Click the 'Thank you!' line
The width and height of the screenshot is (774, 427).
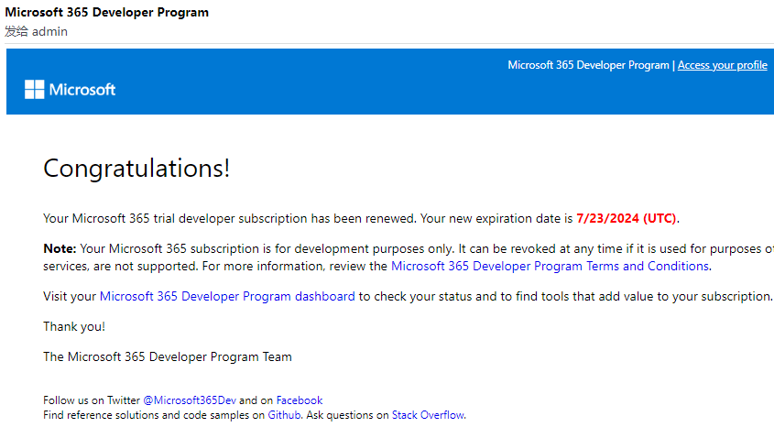pos(74,327)
